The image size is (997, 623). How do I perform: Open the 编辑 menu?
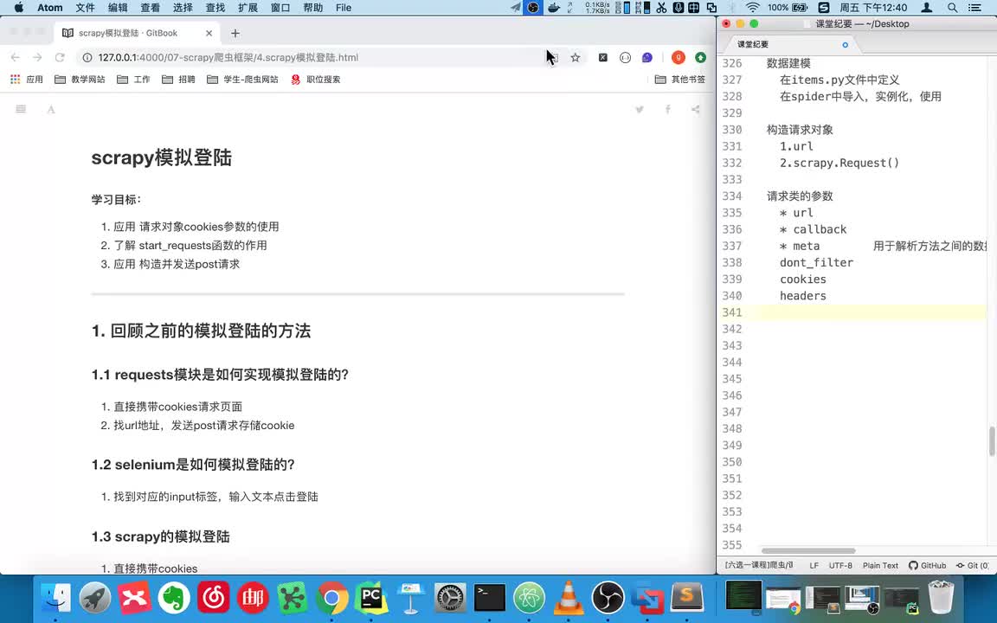(118, 8)
